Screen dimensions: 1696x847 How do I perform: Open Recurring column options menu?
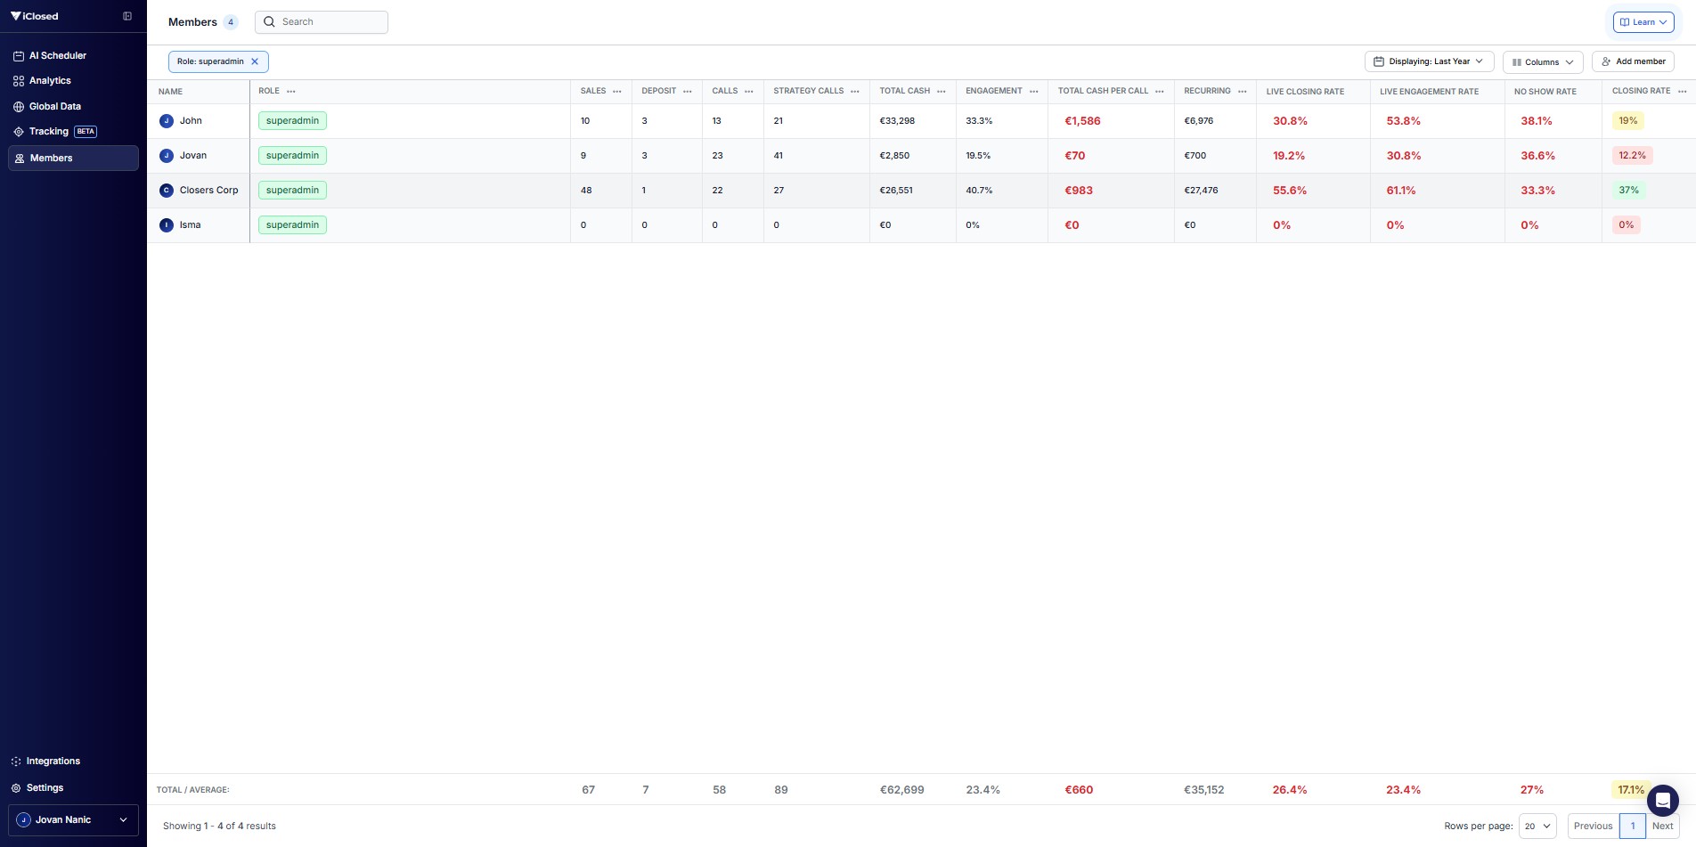(1243, 92)
